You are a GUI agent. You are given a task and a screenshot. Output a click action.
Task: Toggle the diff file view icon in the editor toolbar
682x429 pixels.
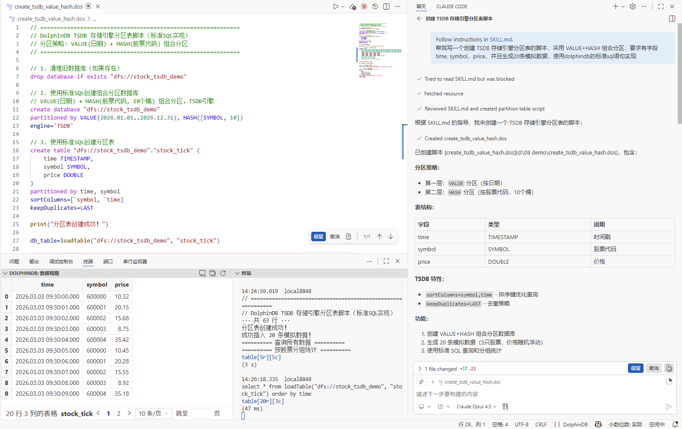348,237
